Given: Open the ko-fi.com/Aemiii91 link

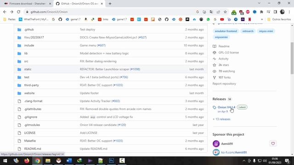Looking at the screenshot, I should [234, 152].
